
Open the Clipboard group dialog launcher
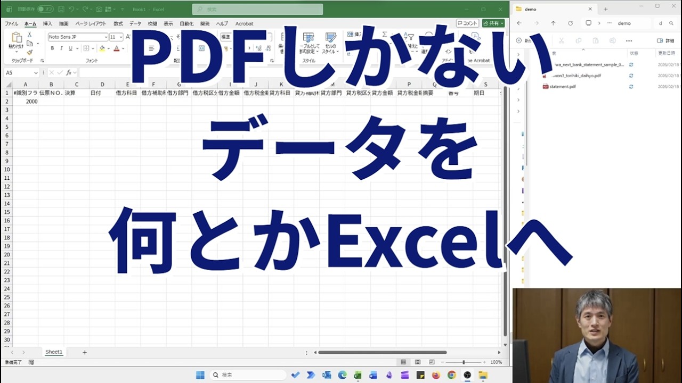click(41, 61)
